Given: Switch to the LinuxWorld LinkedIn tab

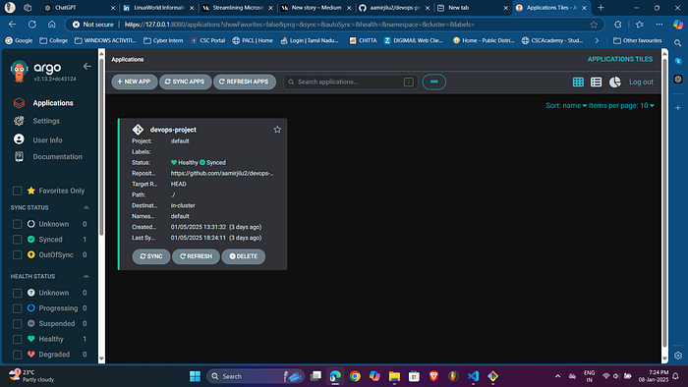Looking at the screenshot, I should (x=158, y=8).
